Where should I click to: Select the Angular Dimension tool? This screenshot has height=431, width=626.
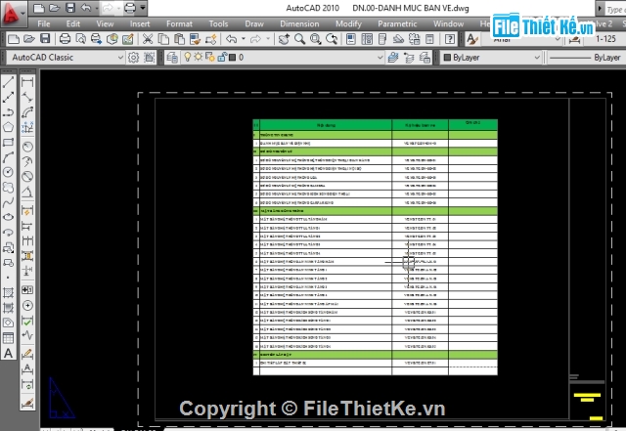(27, 192)
